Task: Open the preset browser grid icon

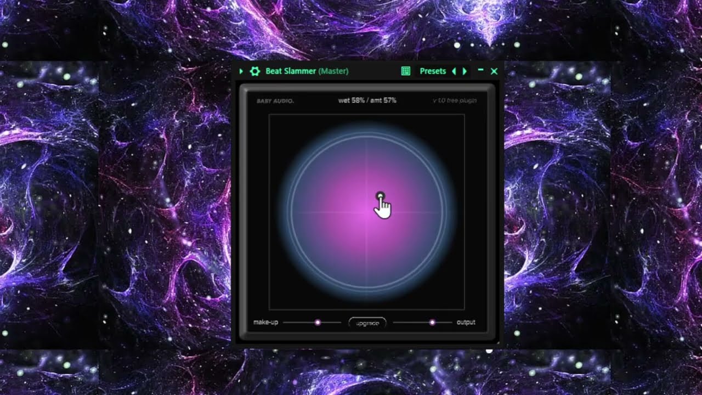Action: pos(406,71)
